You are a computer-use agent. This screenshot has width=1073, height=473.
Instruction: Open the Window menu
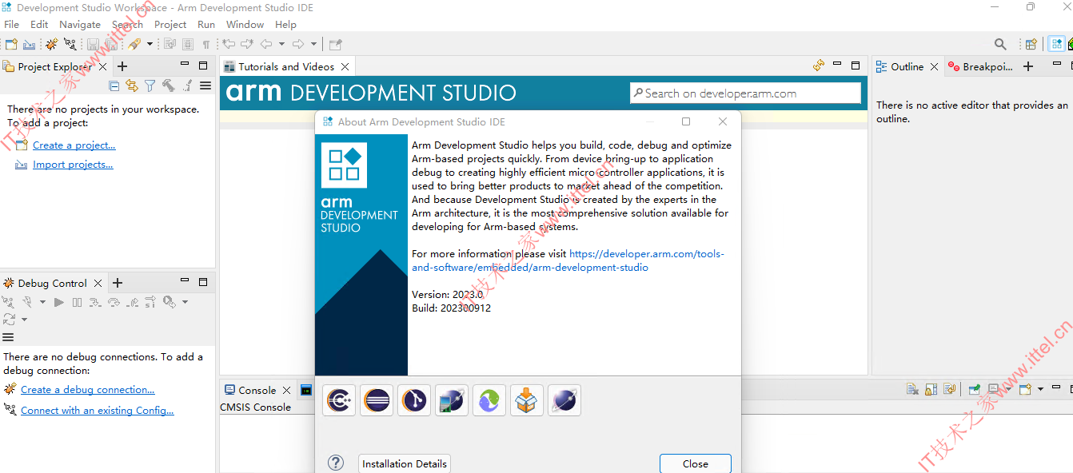[245, 25]
